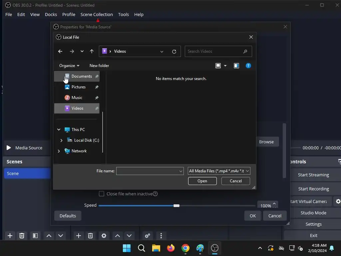
Task: Click the forward navigation arrow
Action: point(72,51)
